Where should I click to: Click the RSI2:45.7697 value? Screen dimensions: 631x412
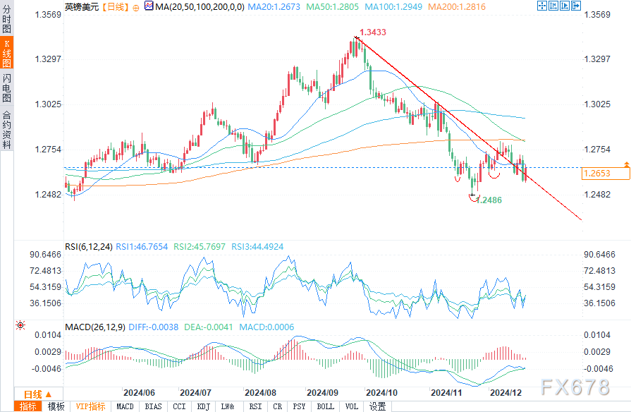point(200,246)
